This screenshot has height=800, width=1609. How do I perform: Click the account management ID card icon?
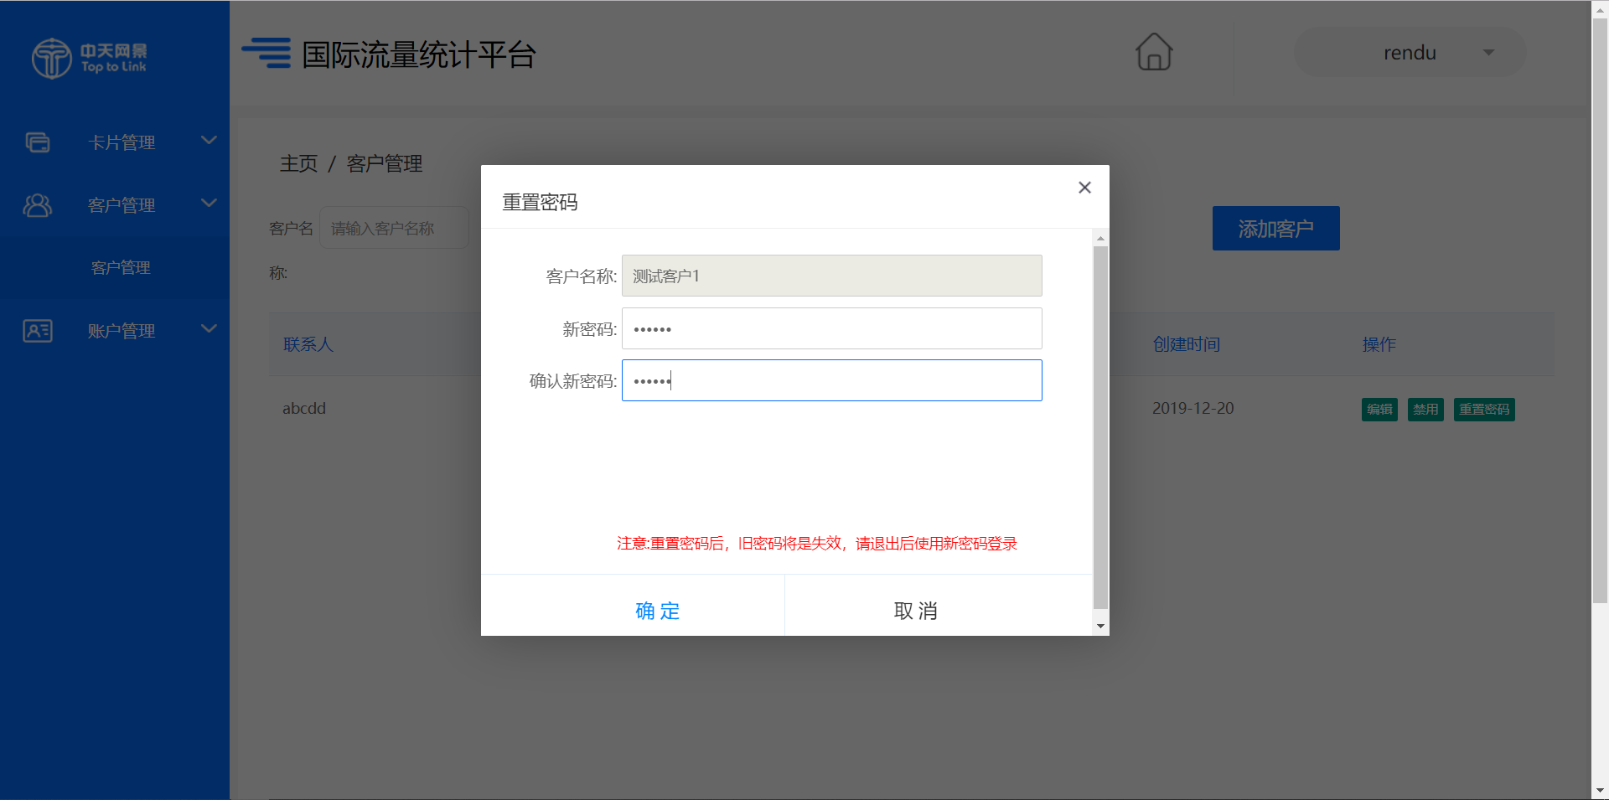pos(38,331)
